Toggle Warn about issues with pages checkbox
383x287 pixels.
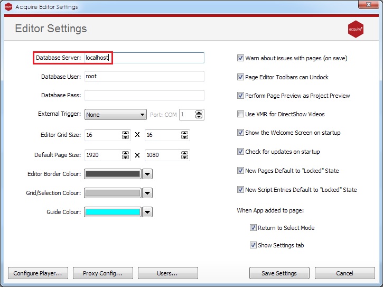pyautogui.click(x=240, y=58)
